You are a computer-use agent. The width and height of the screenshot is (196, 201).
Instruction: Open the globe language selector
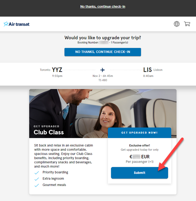(x=177, y=24)
